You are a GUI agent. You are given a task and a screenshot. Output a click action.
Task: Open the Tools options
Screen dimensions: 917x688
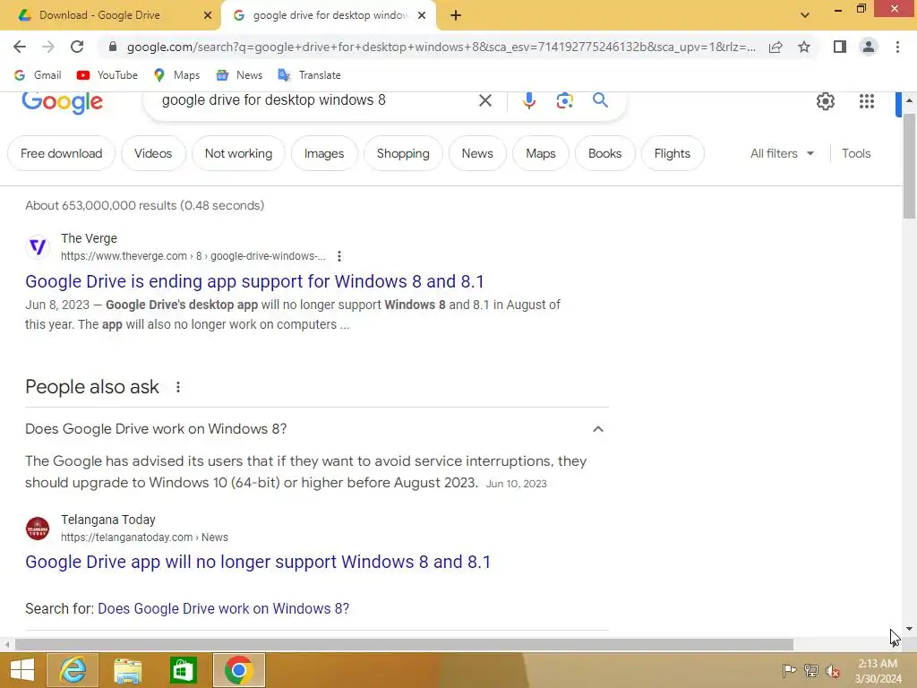(856, 153)
